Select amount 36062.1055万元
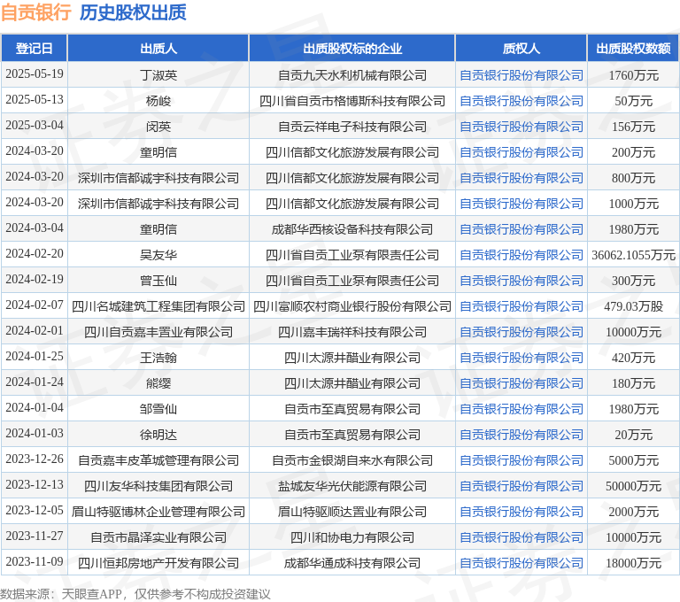This screenshot has width=680, height=602. (x=633, y=255)
